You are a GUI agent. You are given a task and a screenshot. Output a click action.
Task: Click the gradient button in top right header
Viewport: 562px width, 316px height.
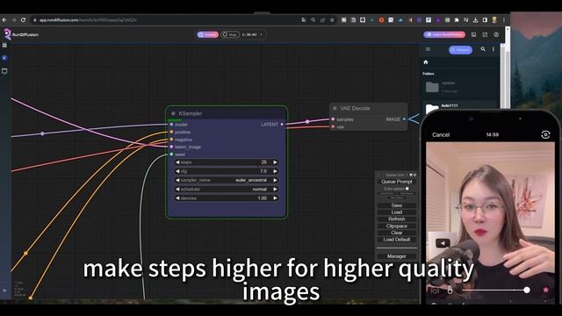(444, 34)
